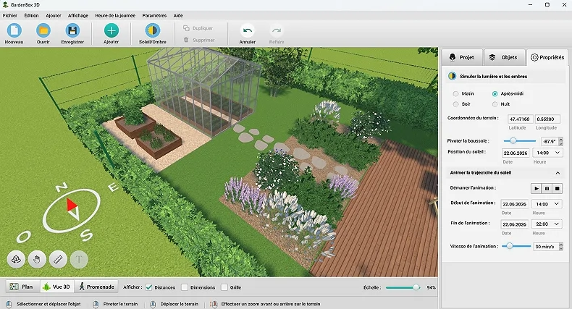Click the Longitude input field
Viewport: 572px width, 309px height.
point(547,119)
